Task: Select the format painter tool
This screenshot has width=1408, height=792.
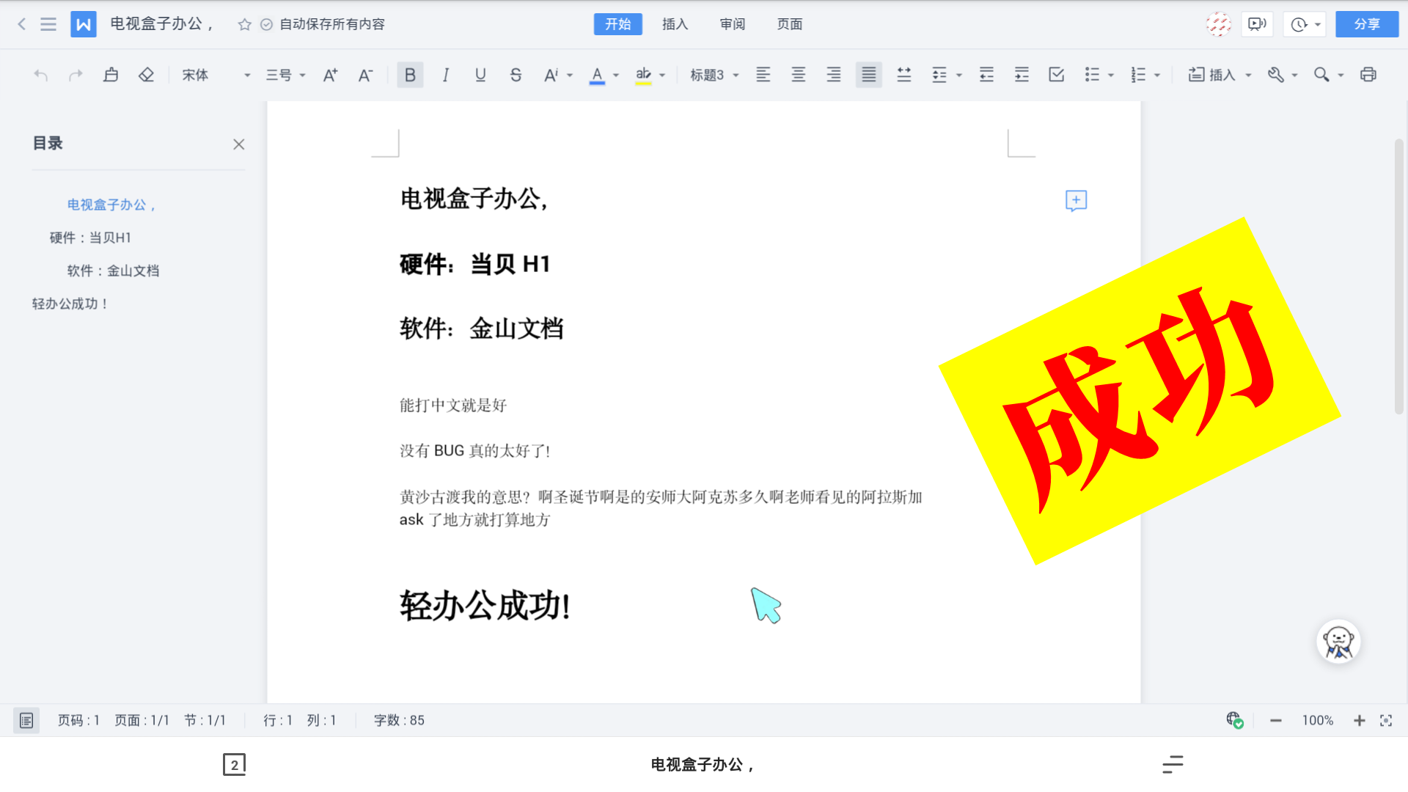Action: [x=111, y=75]
